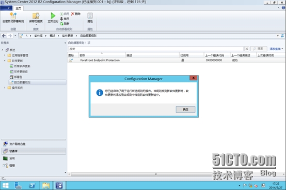
Task: Expand the Operating Systems (操作系统) tree node
Action: (x=5, y=87)
